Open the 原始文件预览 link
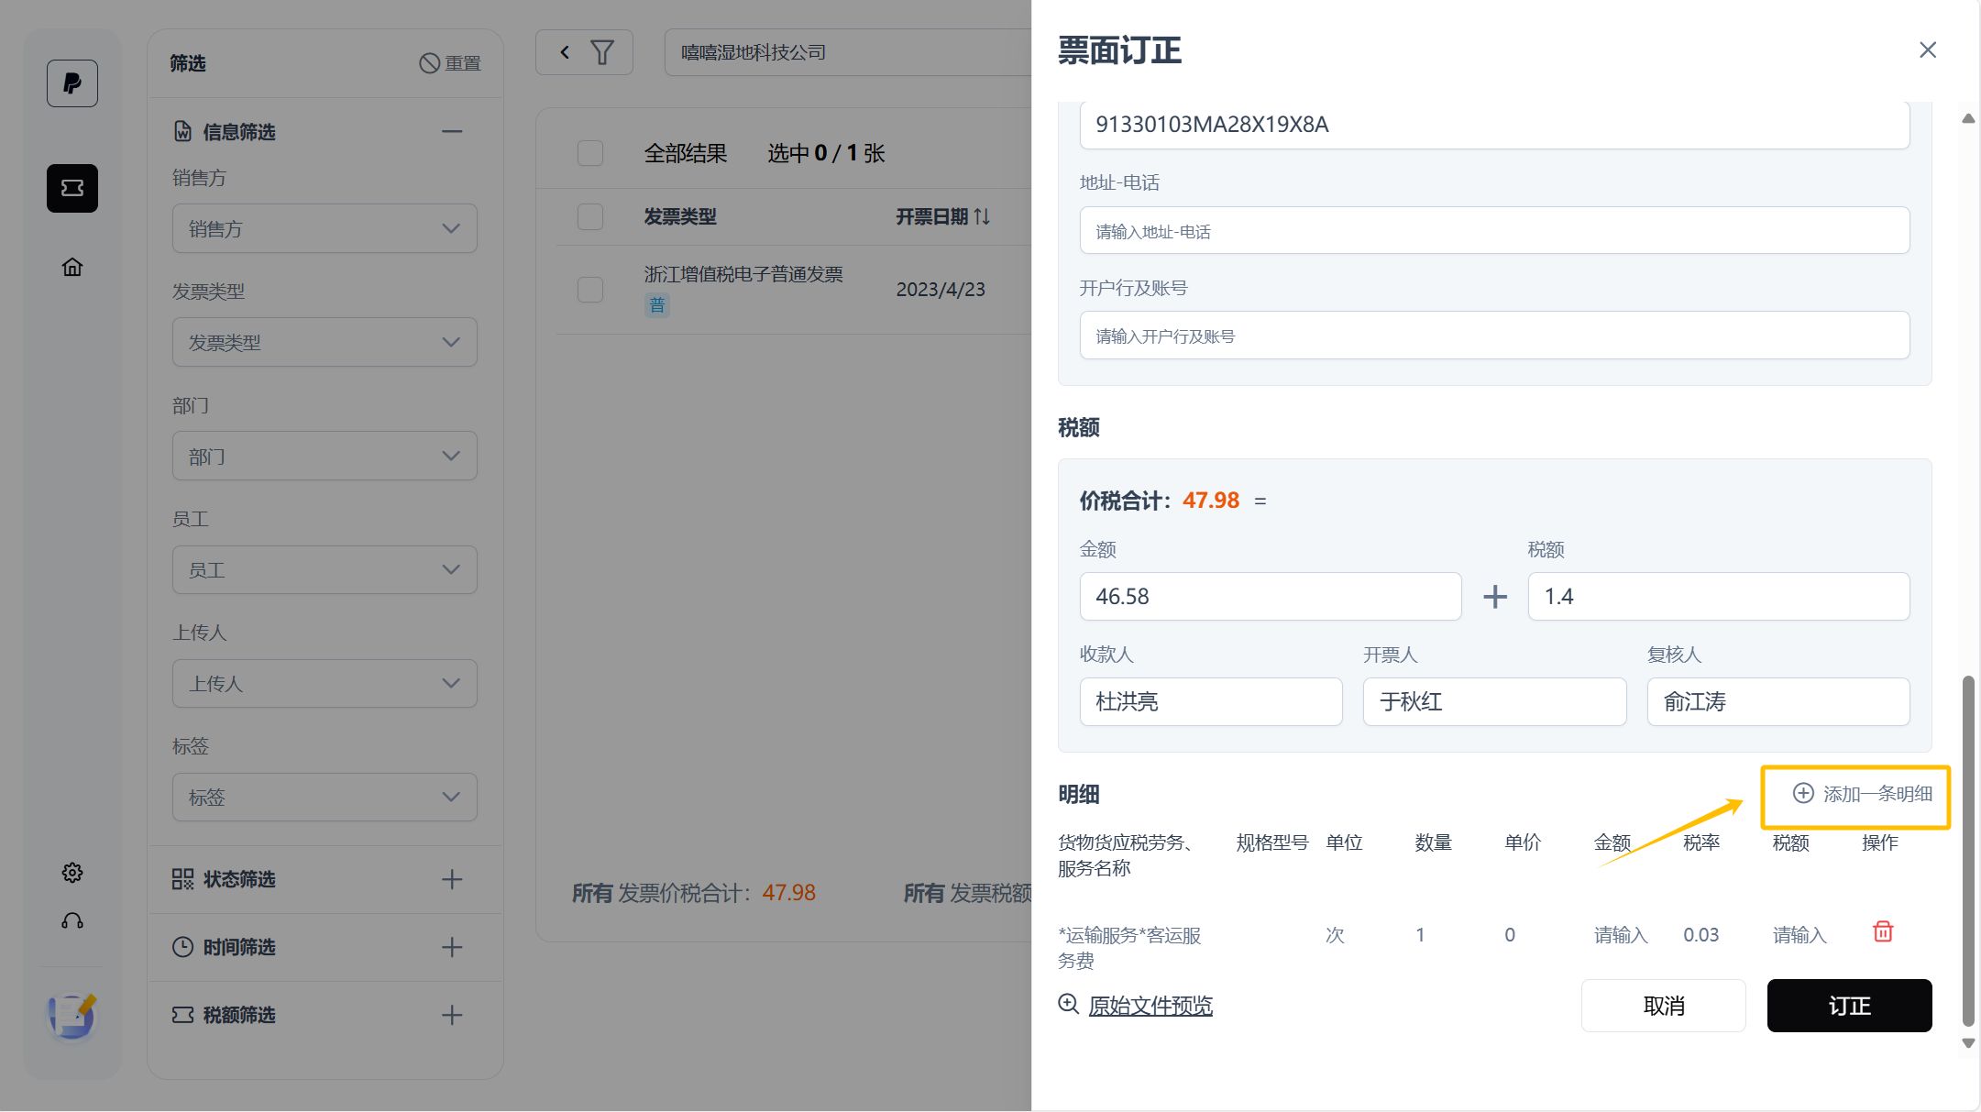The image size is (1981, 1112). tap(1150, 1006)
